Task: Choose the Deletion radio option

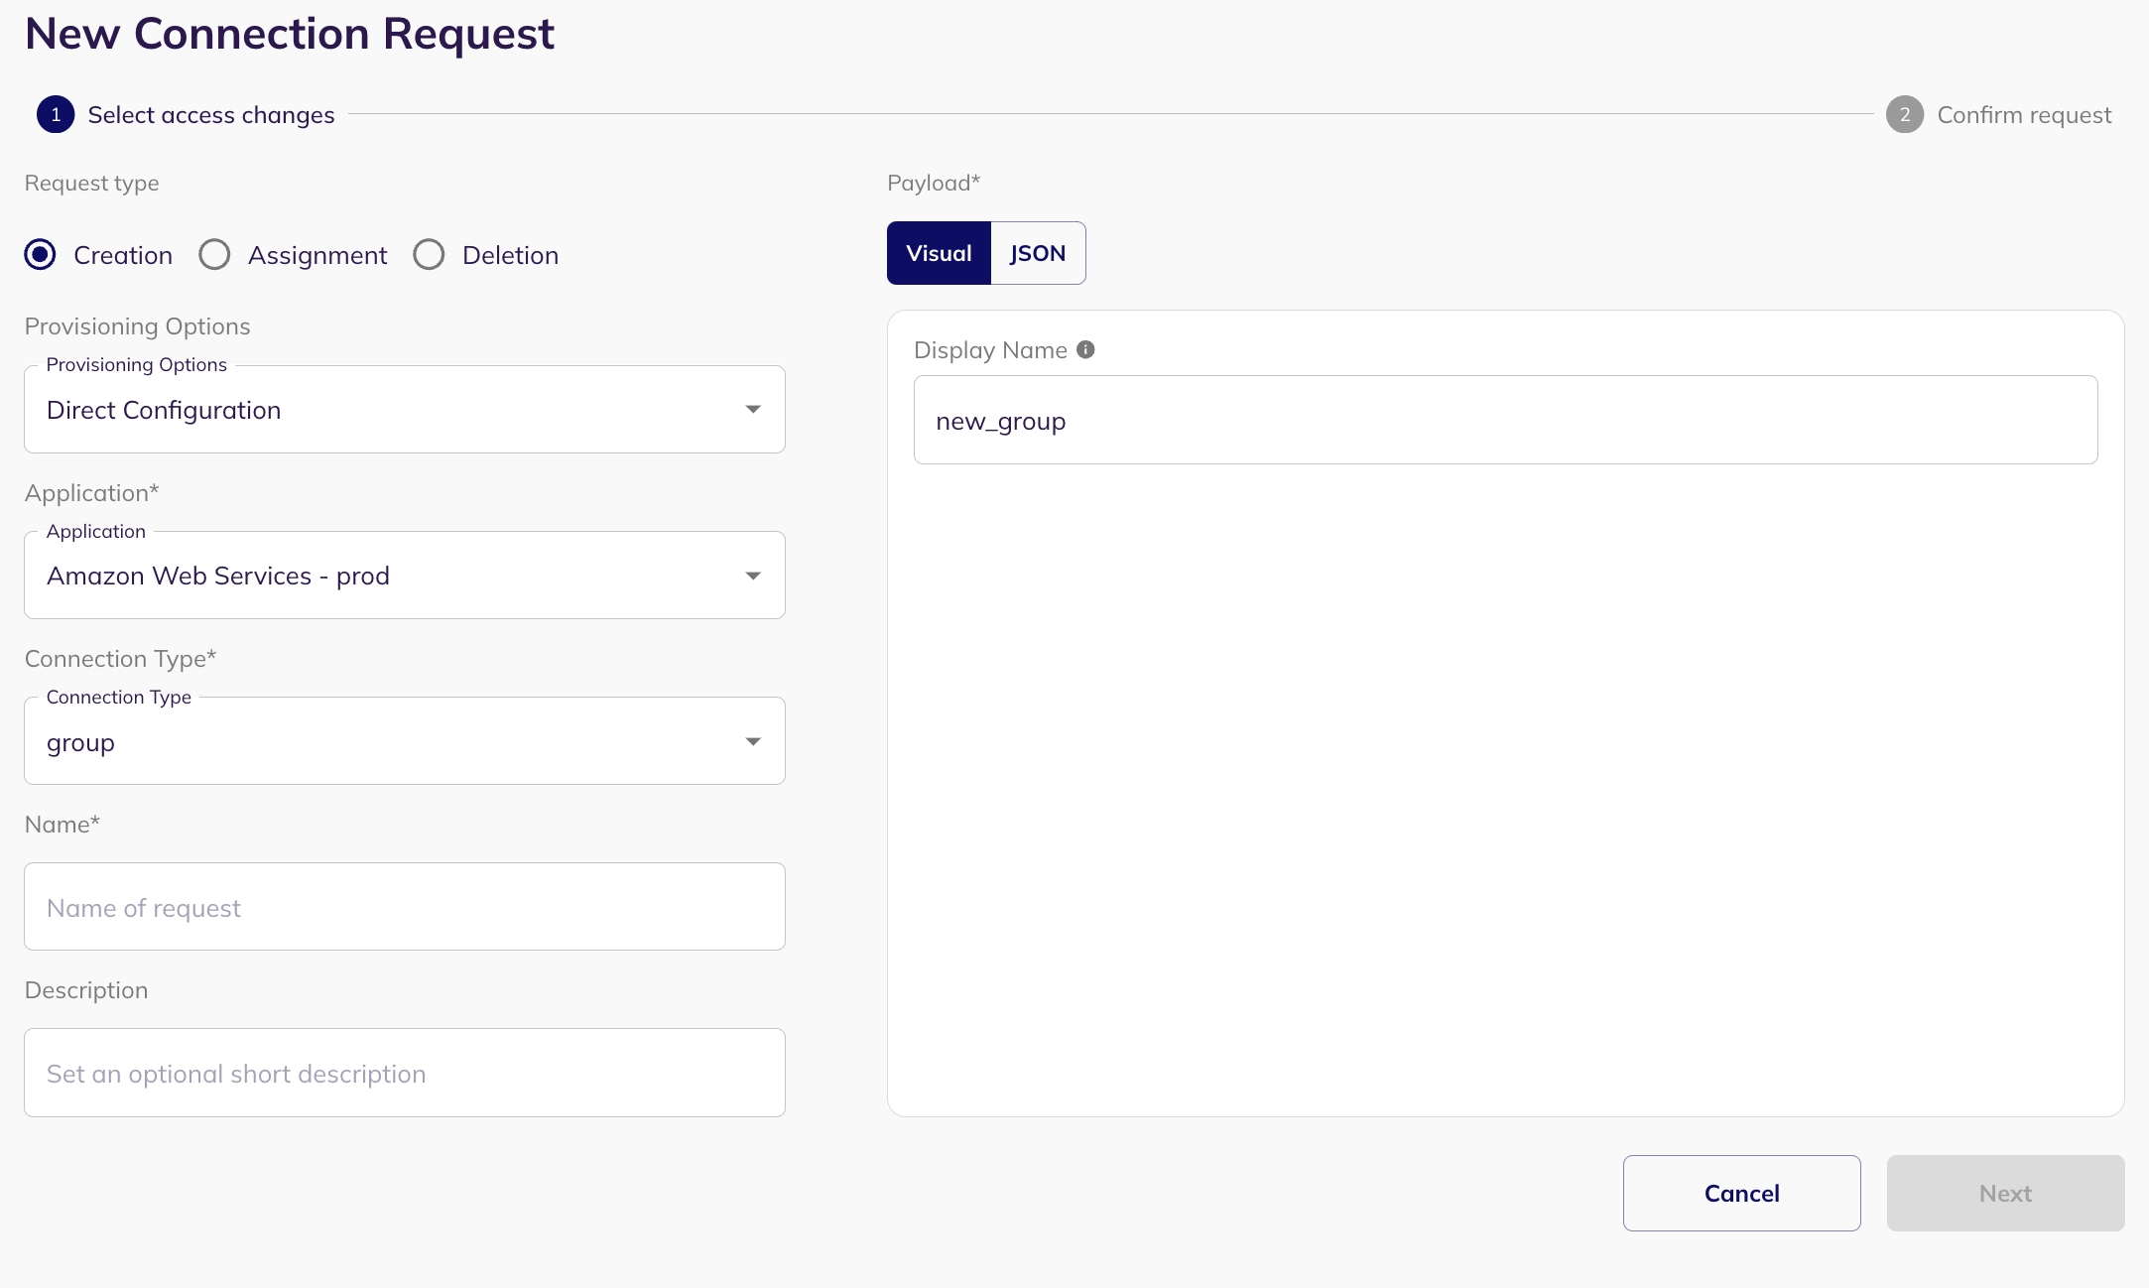Action: pos(429,255)
